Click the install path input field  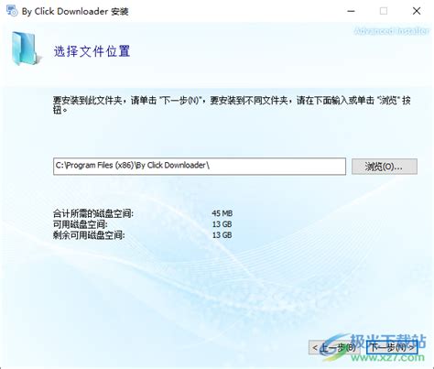click(200, 167)
